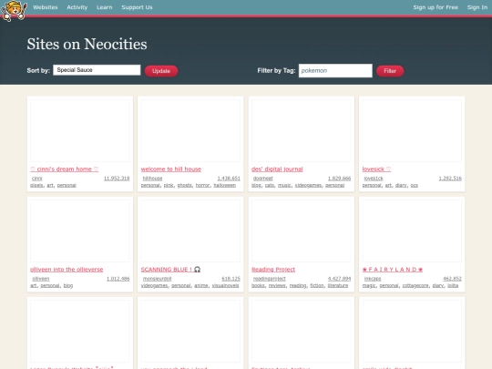Open olliveen into the ollieverse link
Viewport: 492px width, 369px height.
(x=67, y=269)
